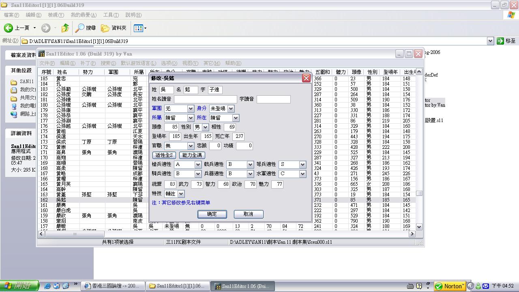Toggle the 資料夾 folders pane in Explorer
This screenshot has height=292, width=519.
pyautogui.click(x=114, y=28)
